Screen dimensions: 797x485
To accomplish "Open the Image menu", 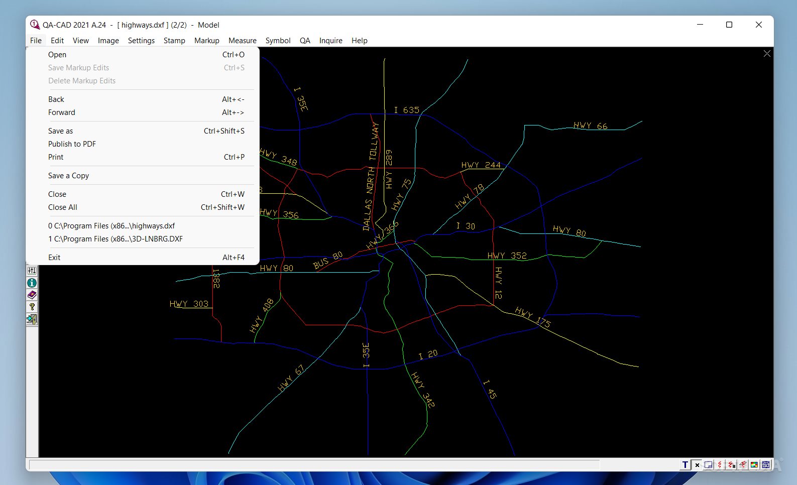I will (x=108, y=41).
